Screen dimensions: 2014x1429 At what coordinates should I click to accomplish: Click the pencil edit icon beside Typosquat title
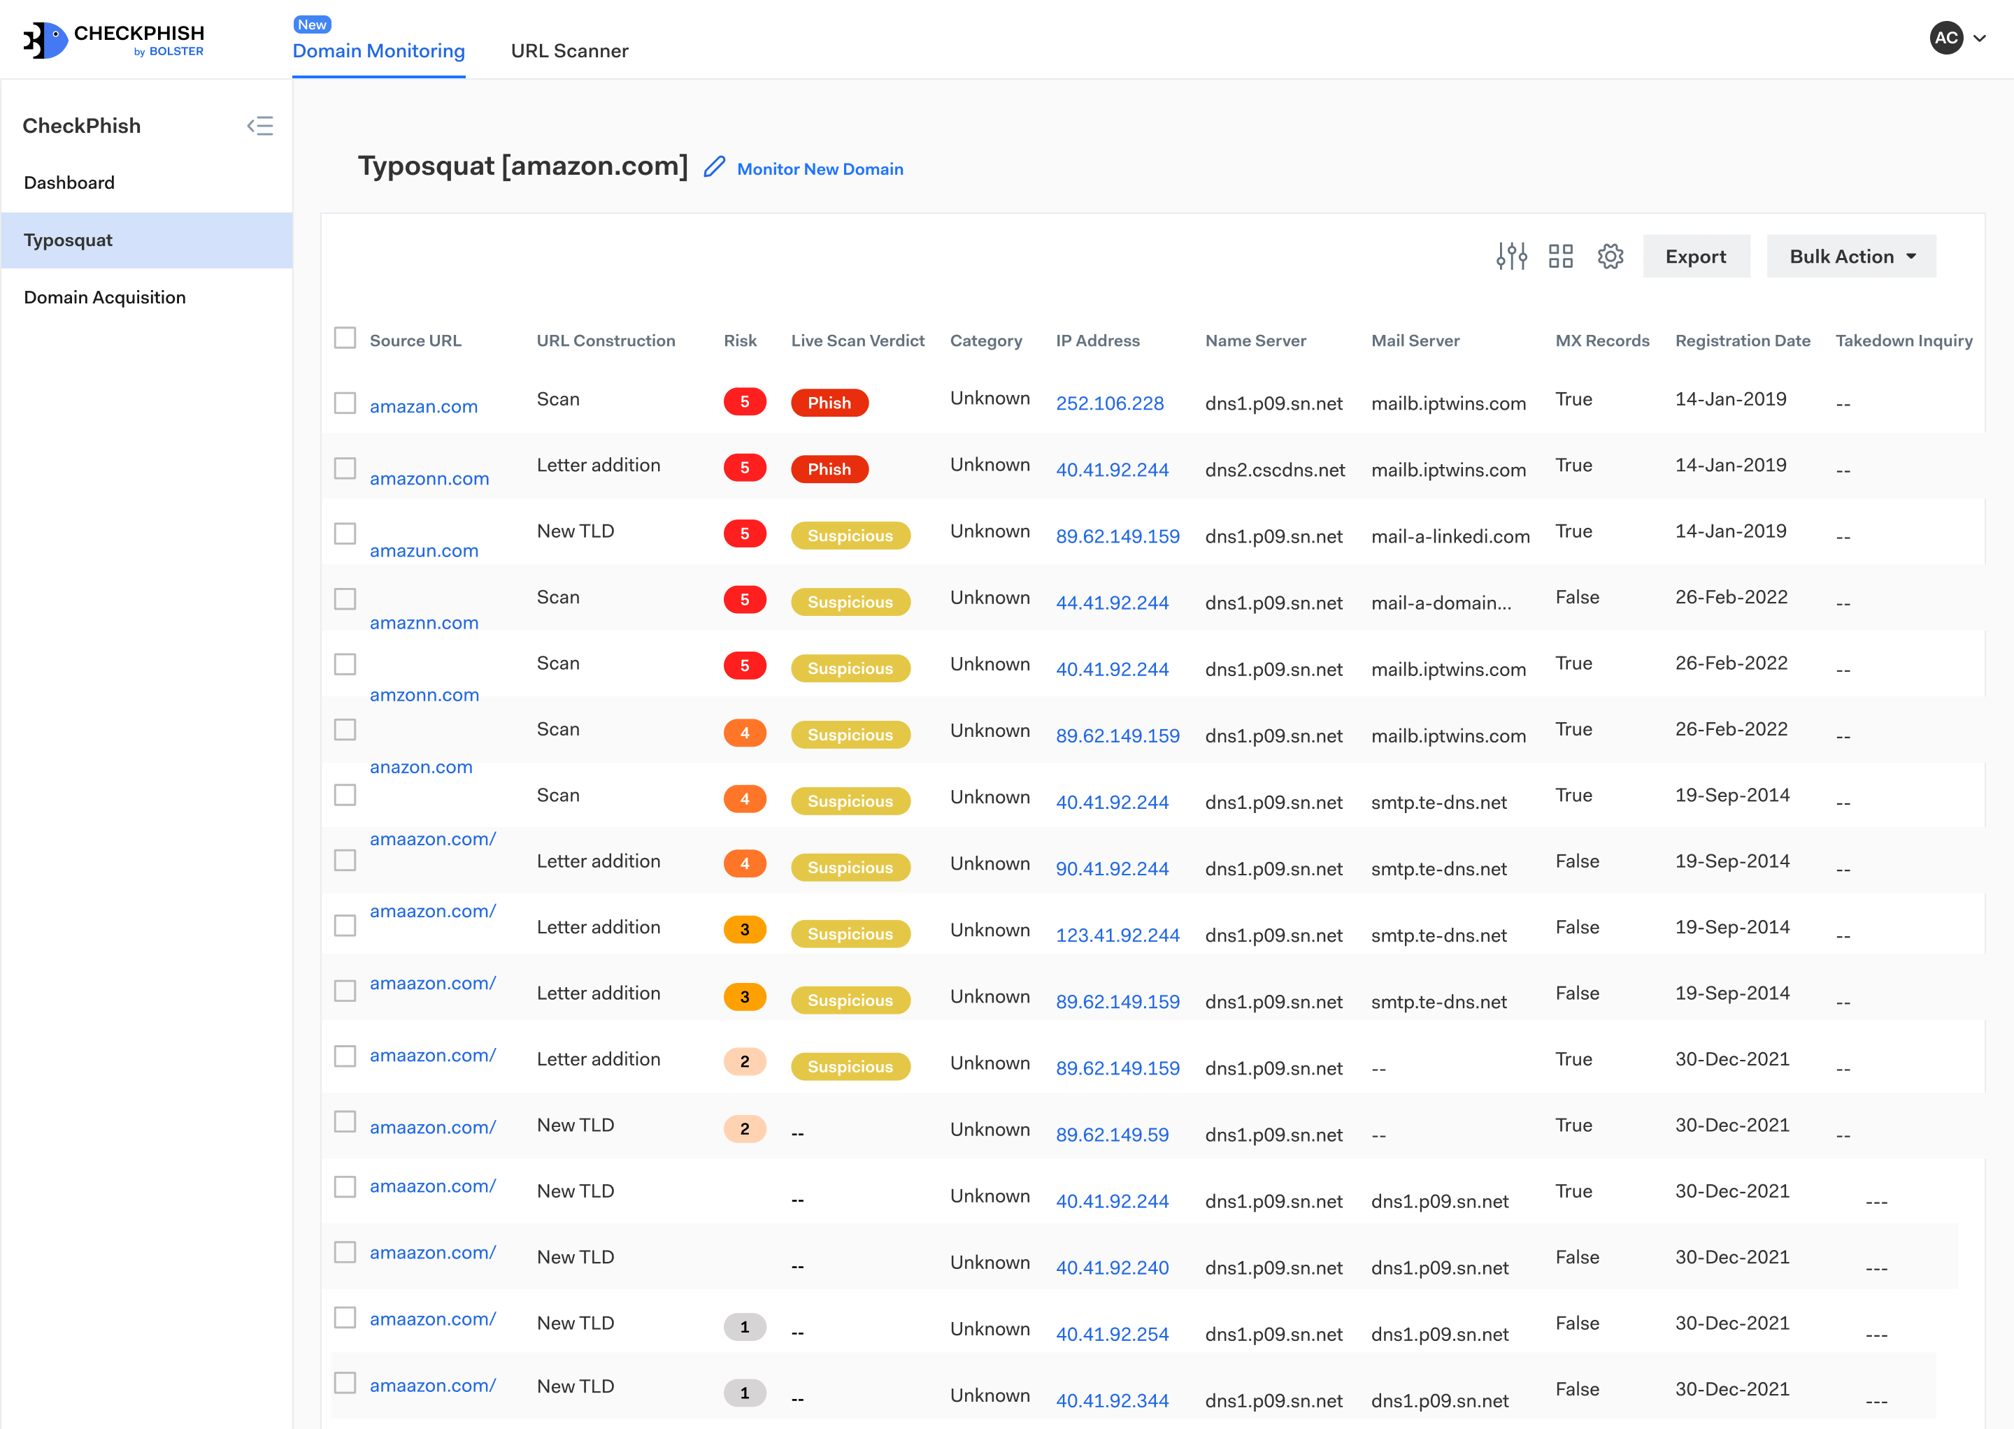pyautogui.click(x=714, y=166)
